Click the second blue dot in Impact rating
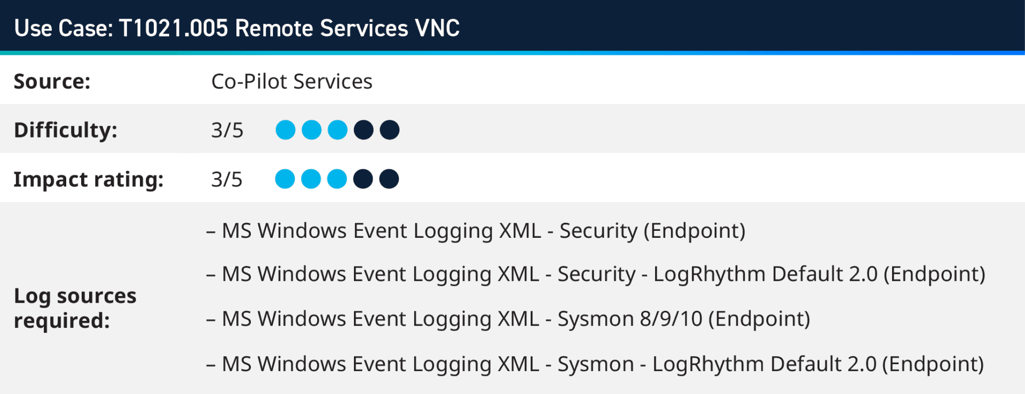The image size is (1025, 394). tap(311, 179)
